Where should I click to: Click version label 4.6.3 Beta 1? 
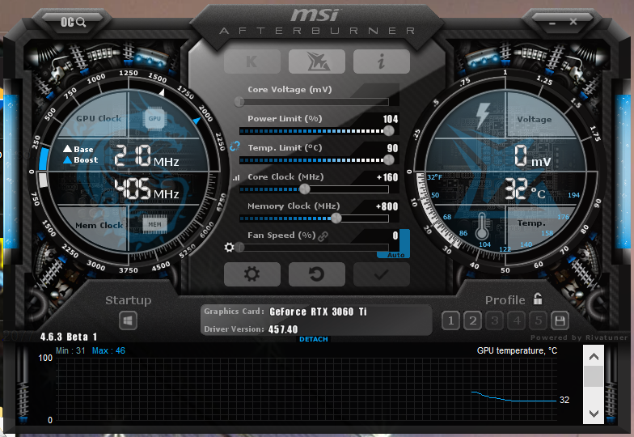(69, 337)
